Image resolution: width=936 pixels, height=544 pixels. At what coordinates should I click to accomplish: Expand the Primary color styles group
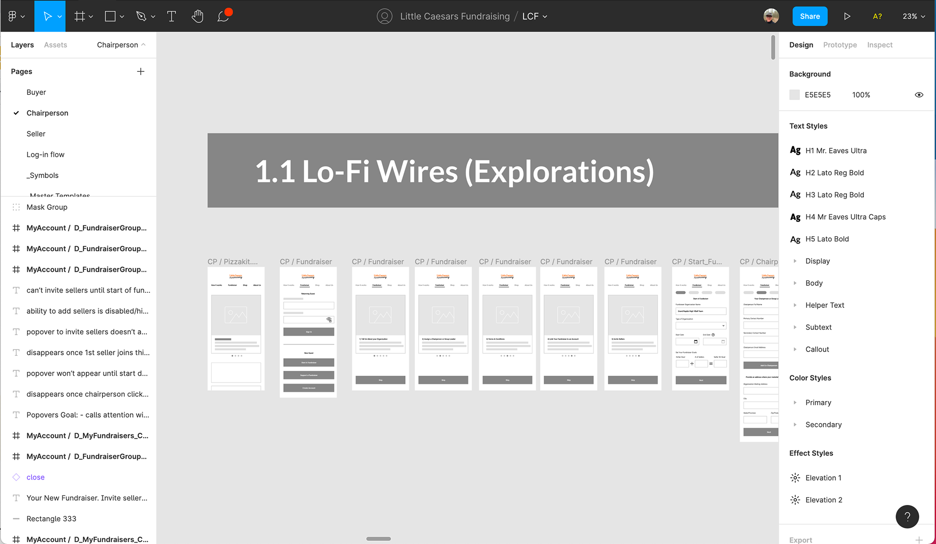tap(795, 403)
